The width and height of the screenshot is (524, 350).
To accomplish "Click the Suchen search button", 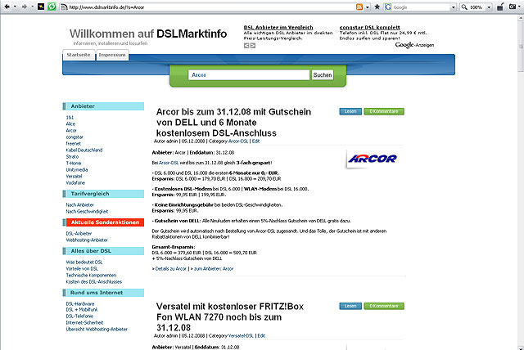I will pyautogui.click(x=323, y=75).
